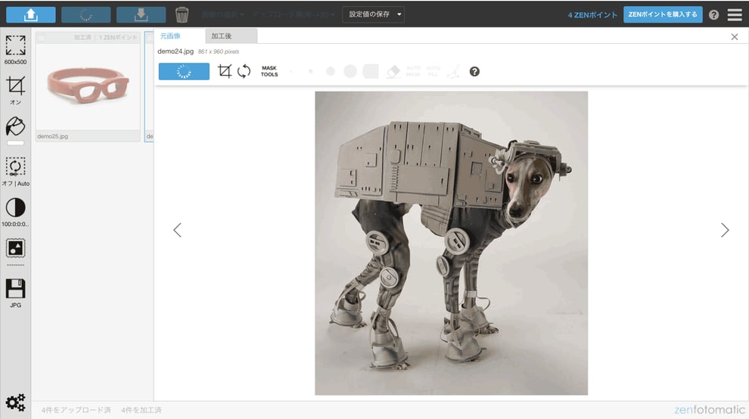Viewport: 749px width, 419px height.
Task: Select the demo25.jpg glasses thumbnail
Action: coord(88,85)
